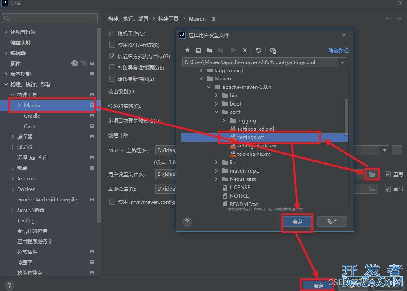Image resolution: width=407 pixels, height=291 pixels.
Task: Enable 打印异常堆栈跟踪(E) checkbox
Action: pos(112,67)
